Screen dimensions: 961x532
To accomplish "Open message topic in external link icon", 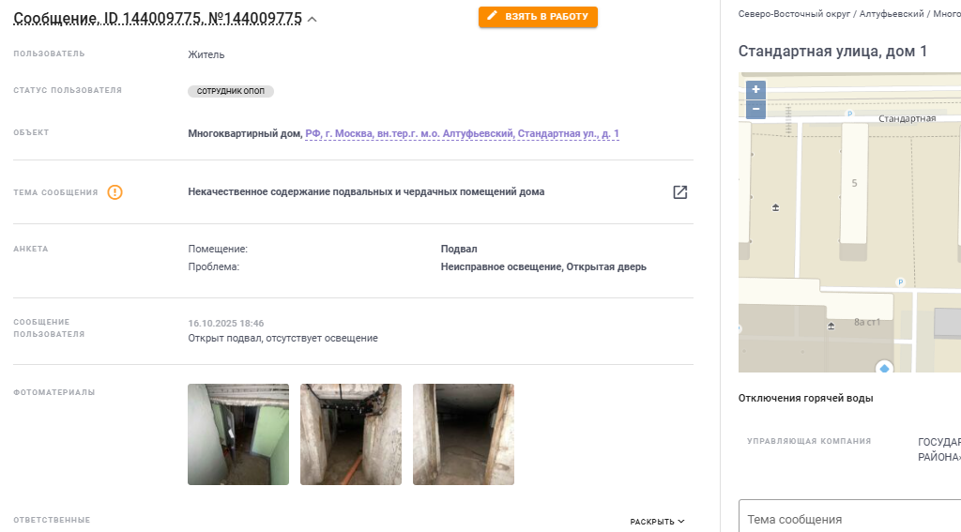I will (x=680, y=192).
